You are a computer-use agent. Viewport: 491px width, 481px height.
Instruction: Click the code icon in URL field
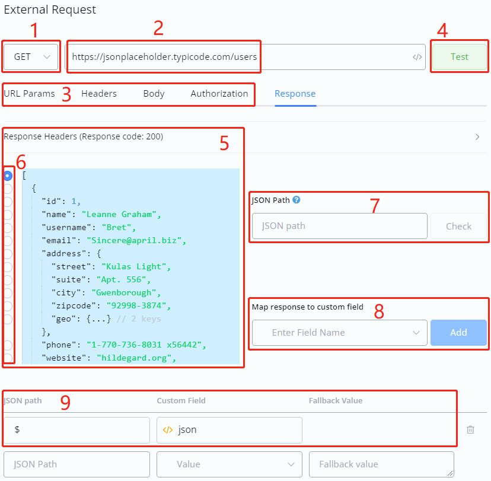click(417, 58)
